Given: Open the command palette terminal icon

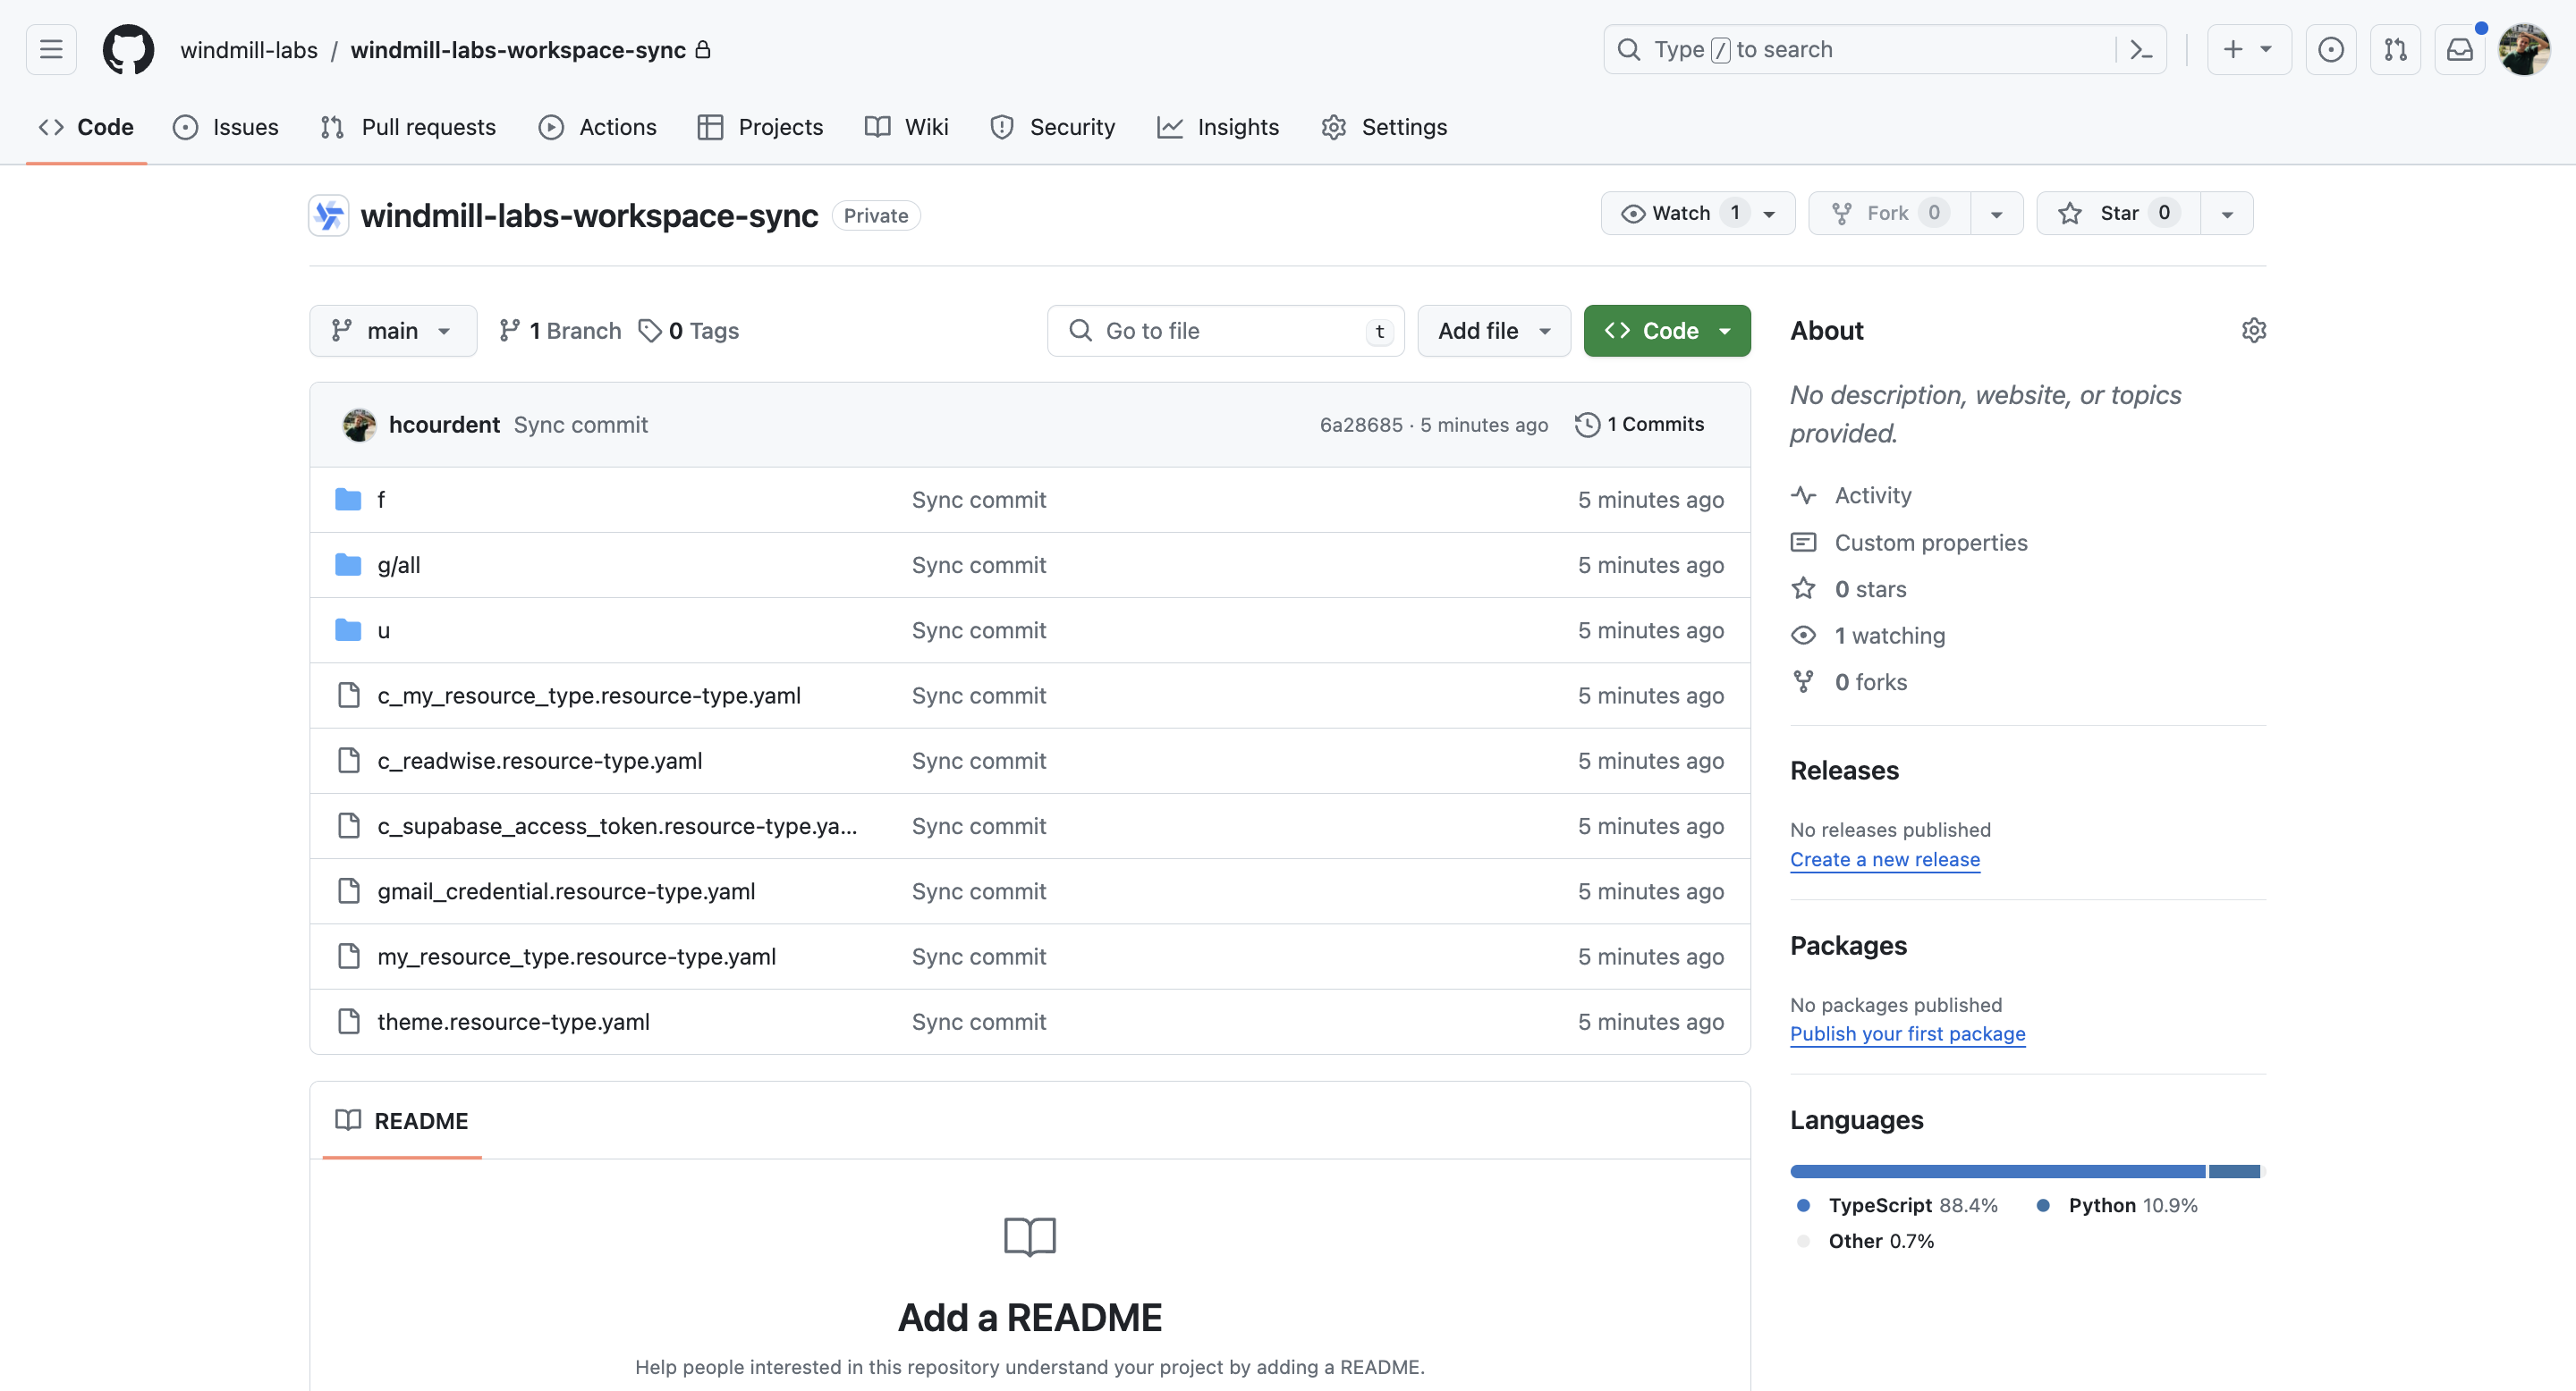Looking at the screenshot, I should coord(2141,49).
